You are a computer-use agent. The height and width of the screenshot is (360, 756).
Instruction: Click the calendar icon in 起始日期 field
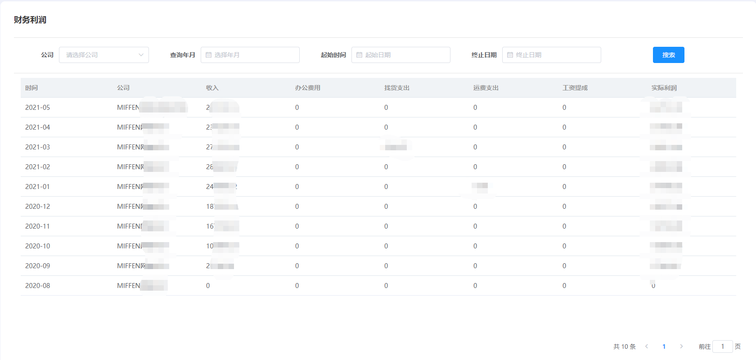(359, 55)
